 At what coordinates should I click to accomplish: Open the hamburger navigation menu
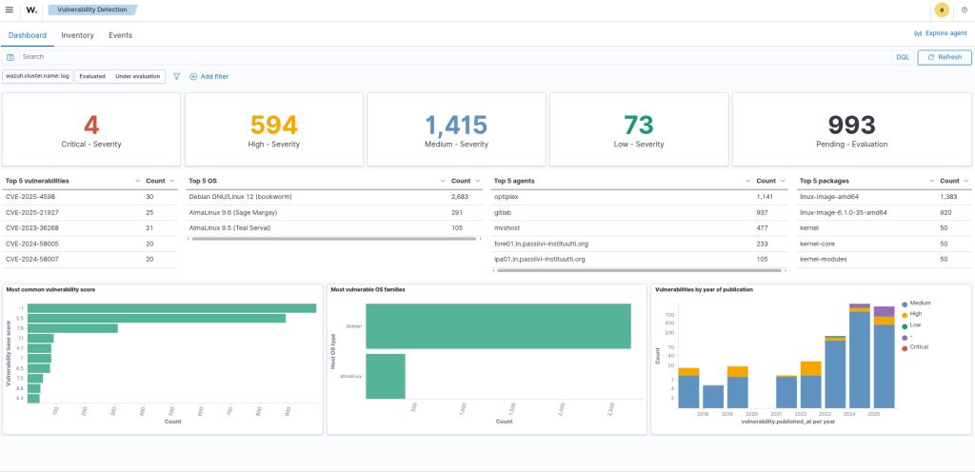click(10, 10)
